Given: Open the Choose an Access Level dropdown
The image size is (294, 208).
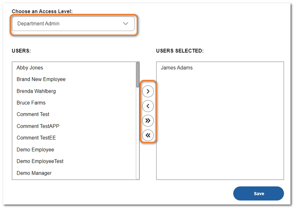Looking at the screenshot, I should (73, 23).
